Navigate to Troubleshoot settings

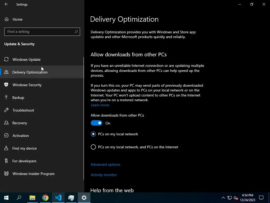42,110
